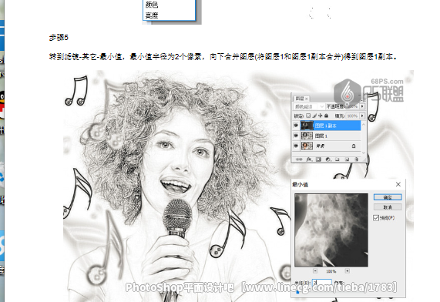This screenshot has width=440, height=302.
Task: Click the 半径(R) radius input field
Action: click(322, 282)
